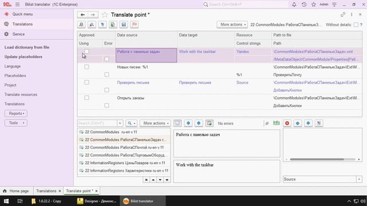Open the search magnifier dropdown button
The height and width of the screenshot is (206, 367).
131,123
